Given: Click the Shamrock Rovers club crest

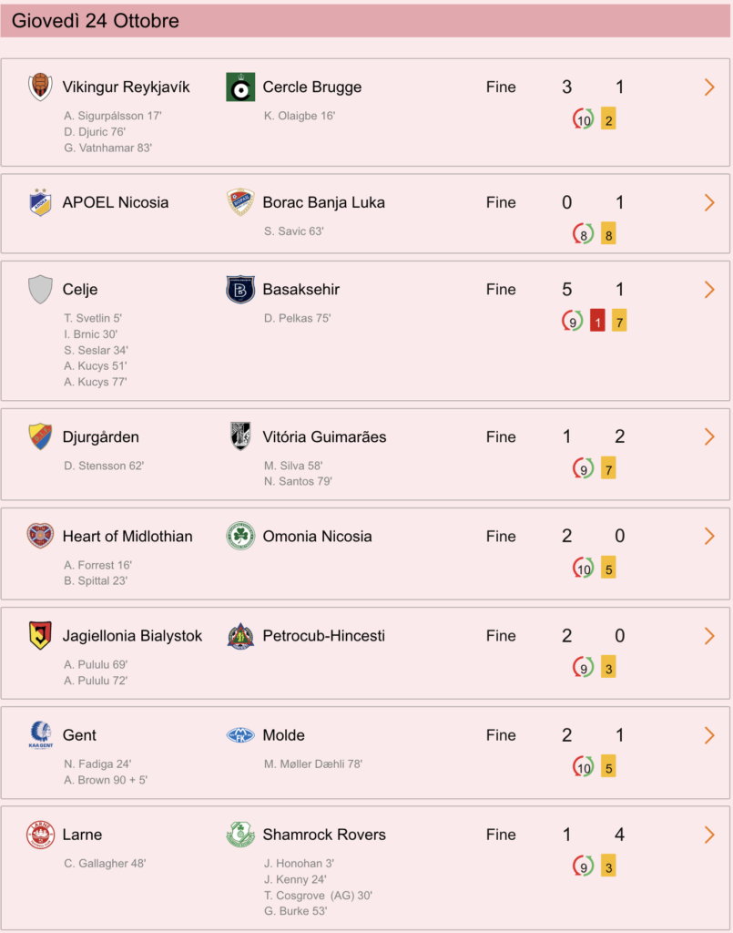Looking at the screenshot, I should pyautogui.click(x=240, y=835).
